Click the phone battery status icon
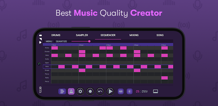The width and height of the screenshot is (218, 106). point(40,35)
